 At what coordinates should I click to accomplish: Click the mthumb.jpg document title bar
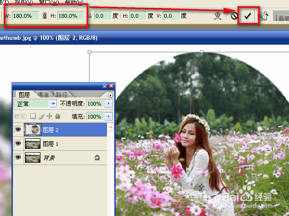[144, 38]
